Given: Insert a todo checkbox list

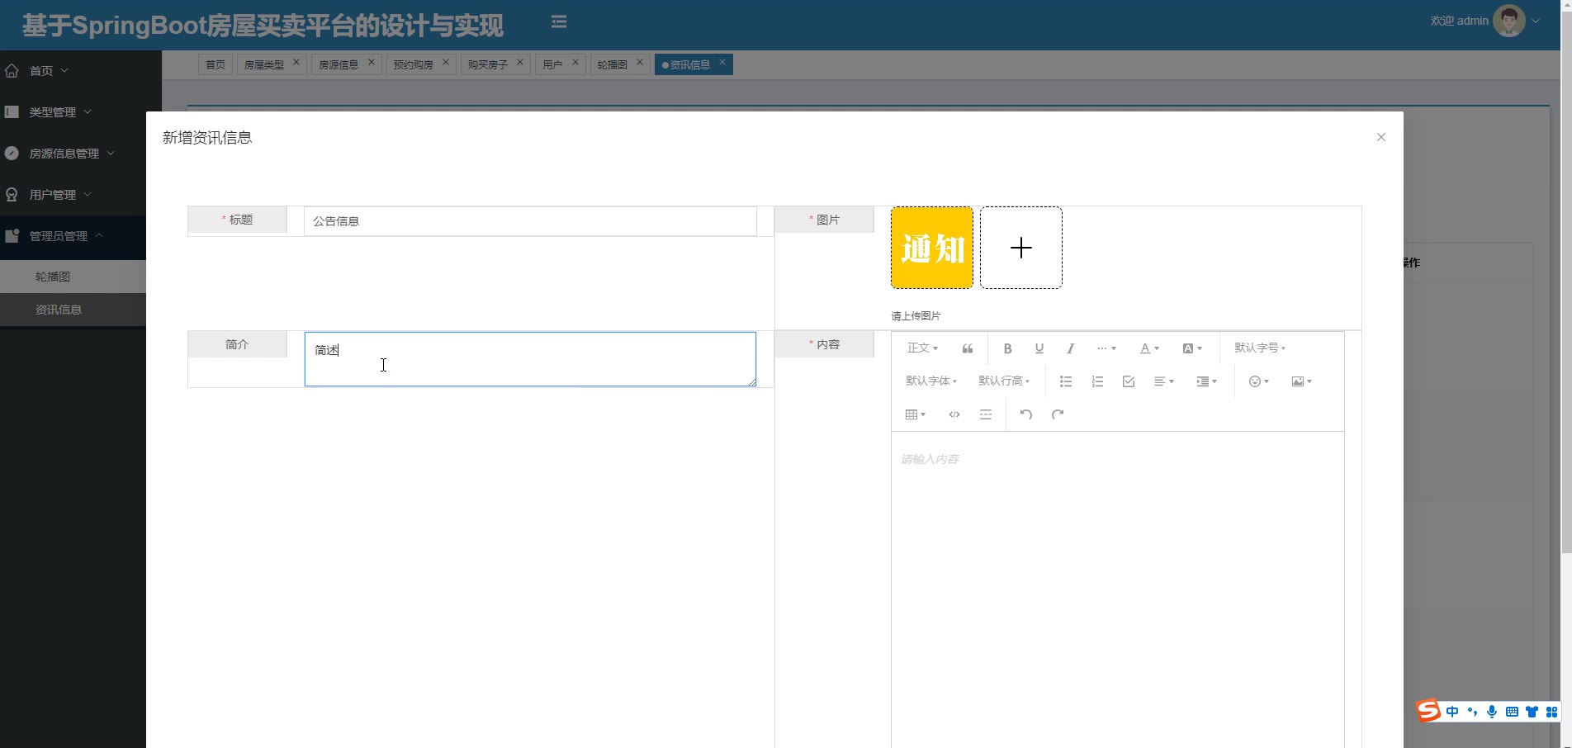Looking at the screenshot, I should pos(1129,381).
